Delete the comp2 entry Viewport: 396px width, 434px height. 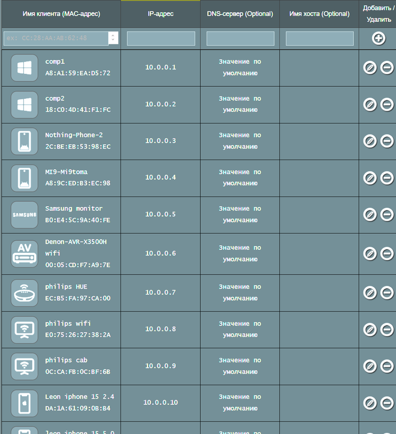tap(387, 104)
